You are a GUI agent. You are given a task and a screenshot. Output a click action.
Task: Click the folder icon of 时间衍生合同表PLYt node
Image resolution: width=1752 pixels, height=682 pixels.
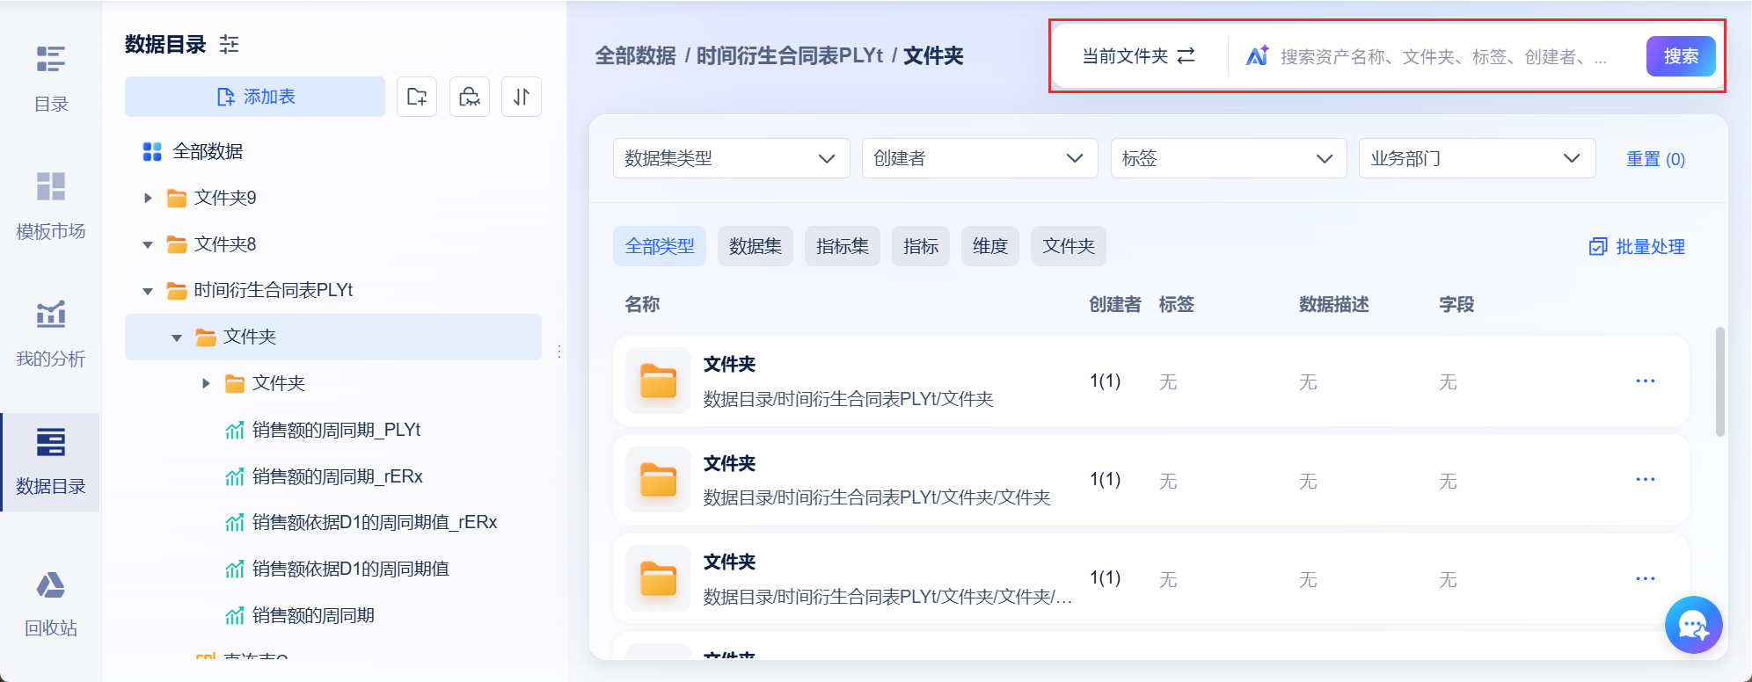[x=177, y=291]
